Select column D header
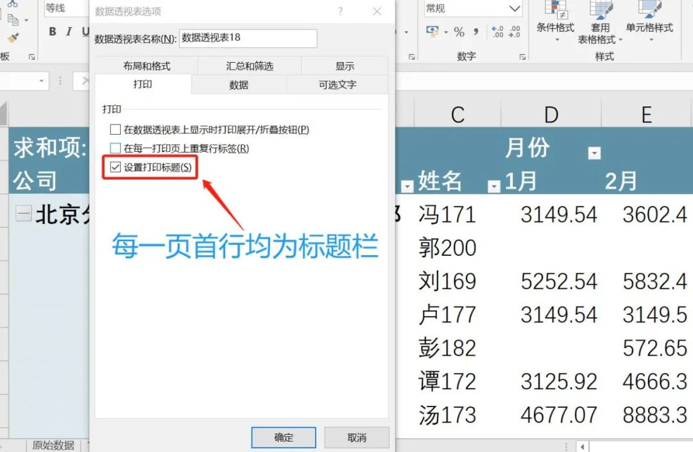The height and width of the screenshot is (452, 693). [551, 114]
